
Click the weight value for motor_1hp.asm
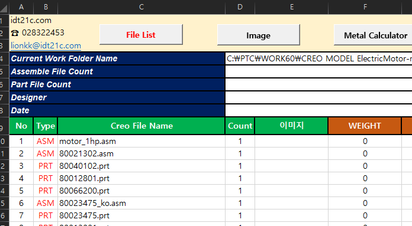pos(365,141)
